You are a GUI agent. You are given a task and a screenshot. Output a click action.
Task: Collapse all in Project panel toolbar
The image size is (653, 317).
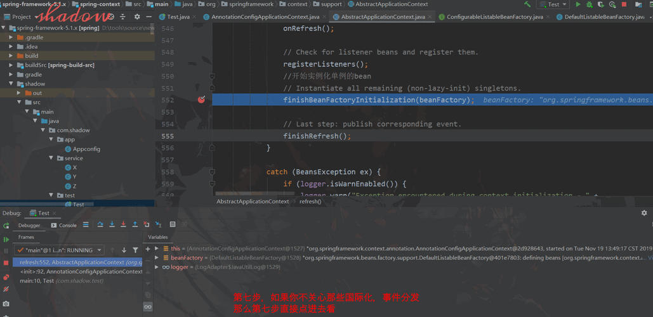pyautogui.click(x=123, y=16)
